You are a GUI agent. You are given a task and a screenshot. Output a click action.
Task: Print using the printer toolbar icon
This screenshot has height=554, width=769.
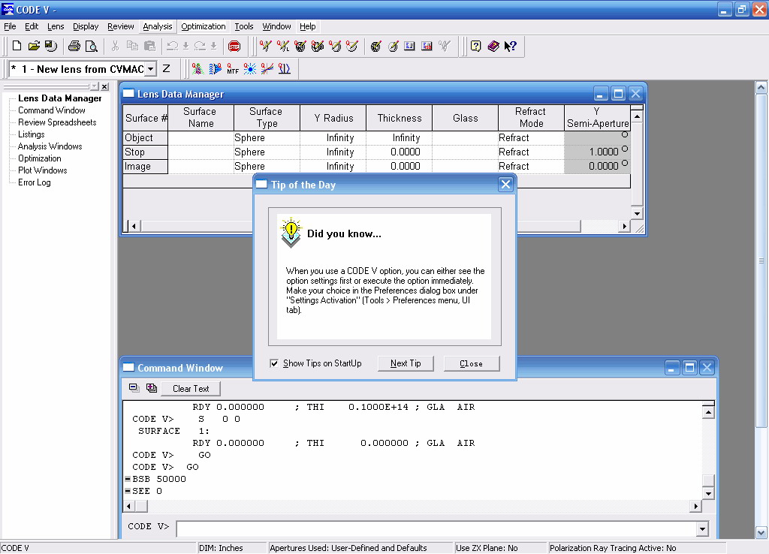tap(74, 46)
